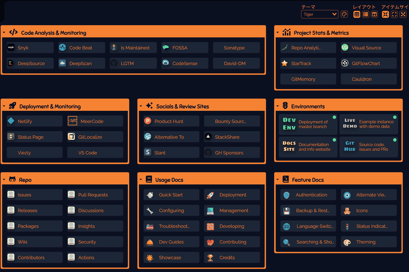This screenshot has width=409, height=272.
Task: Open the Product Hunt P logo
Action: (148, 121)
